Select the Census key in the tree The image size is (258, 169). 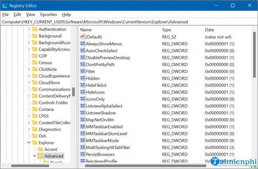point(45,63)
